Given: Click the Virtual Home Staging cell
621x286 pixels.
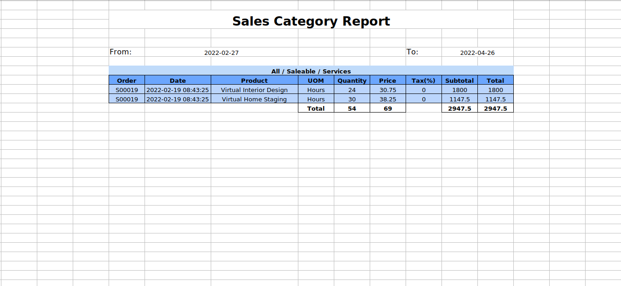Looking at the screenshot, I should (x=254, y=99).
